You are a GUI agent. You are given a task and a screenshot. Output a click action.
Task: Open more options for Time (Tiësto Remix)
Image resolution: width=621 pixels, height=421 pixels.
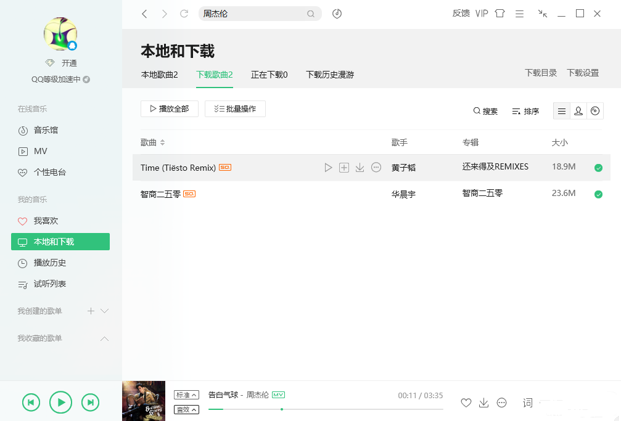click(x=376, y=168)
